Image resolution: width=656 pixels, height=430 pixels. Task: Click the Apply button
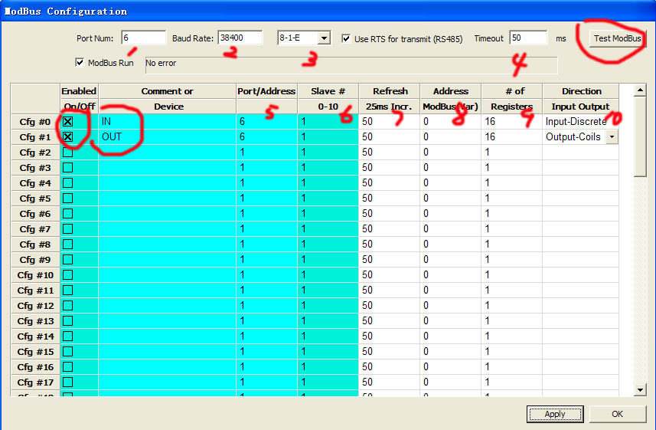pyautogui.click(x=555, y=414)
